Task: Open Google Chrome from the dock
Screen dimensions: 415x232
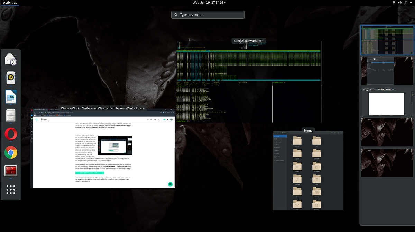Action: tap(10, 153)
